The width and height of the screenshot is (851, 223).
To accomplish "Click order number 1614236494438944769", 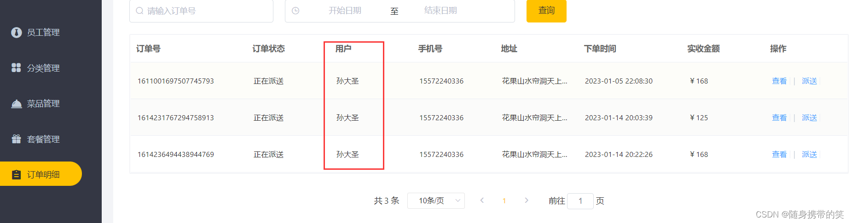I will 176,155.
